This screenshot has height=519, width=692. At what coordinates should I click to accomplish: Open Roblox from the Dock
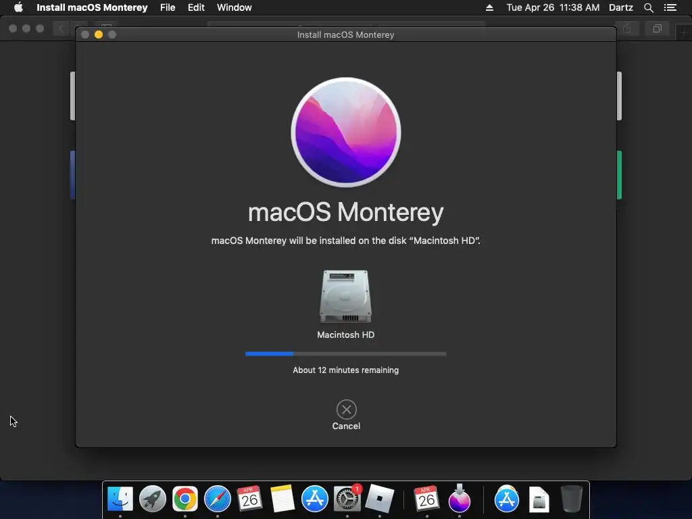coord(380,499)
